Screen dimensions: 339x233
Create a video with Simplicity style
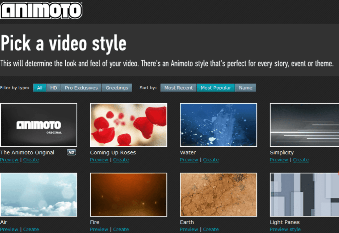pos(301,160)
